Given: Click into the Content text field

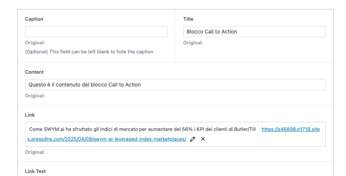Looking at the screenshot, I should (x=175, y=85).
